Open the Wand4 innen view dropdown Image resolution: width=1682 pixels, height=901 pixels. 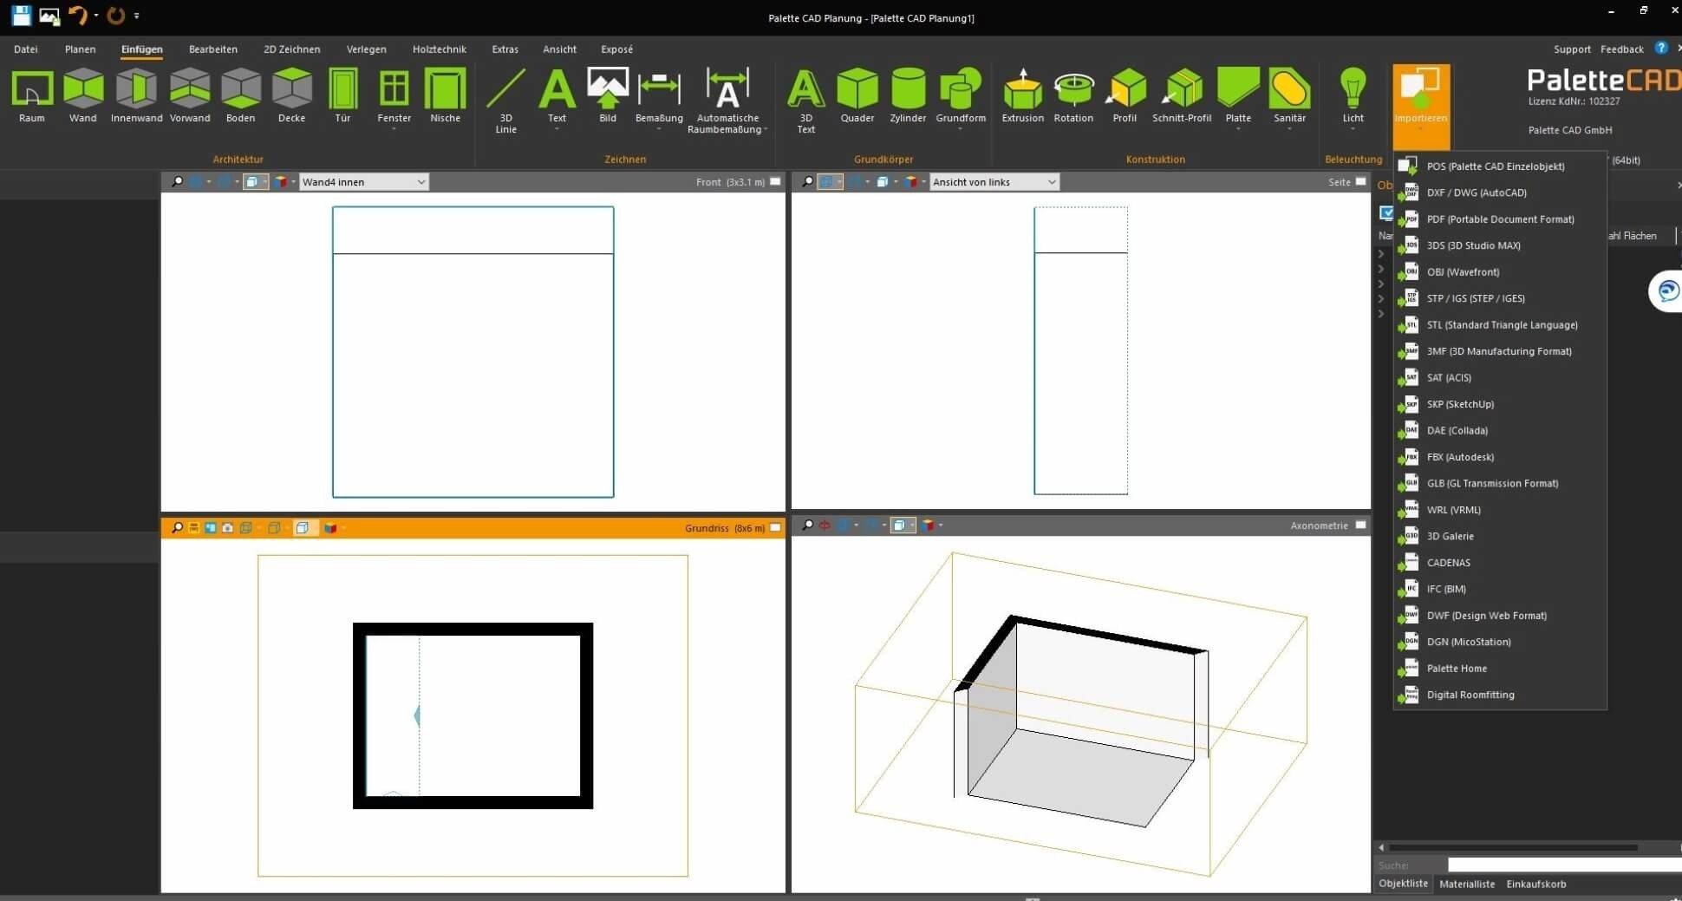coord(362,182)
